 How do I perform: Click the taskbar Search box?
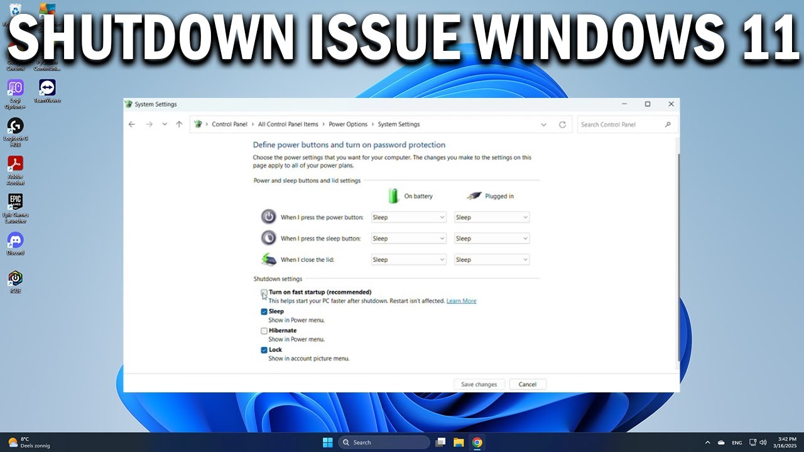[x=384, y=443]
